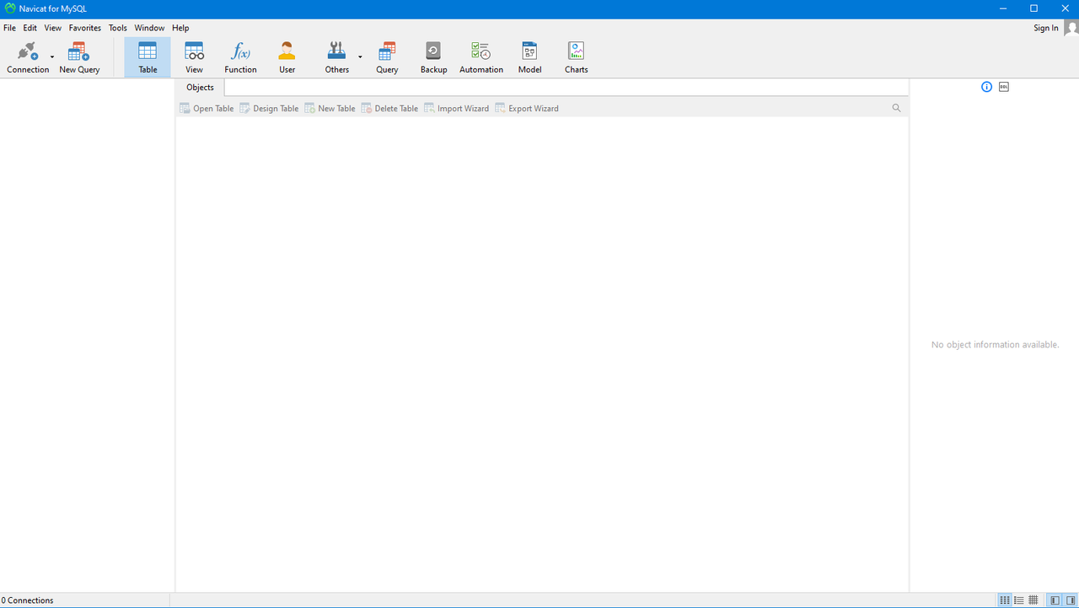Open the Favorites menu
Image resolution: width=1079 pixels, height=608 pixels.
[x=85, y=28]
